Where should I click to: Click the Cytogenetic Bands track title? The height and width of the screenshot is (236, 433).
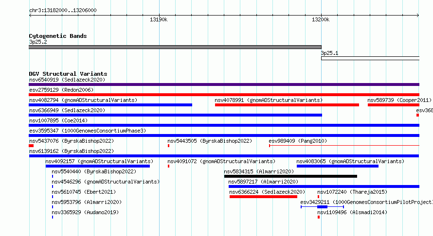(x=58, y=36)
